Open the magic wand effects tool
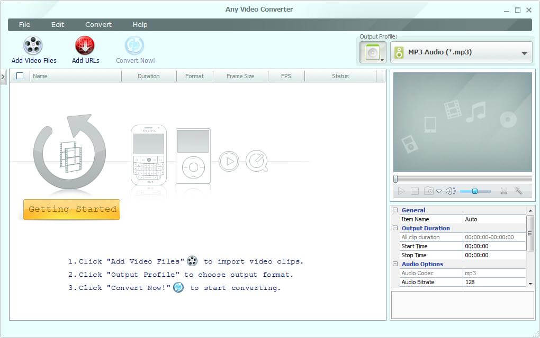 point(518,191)
